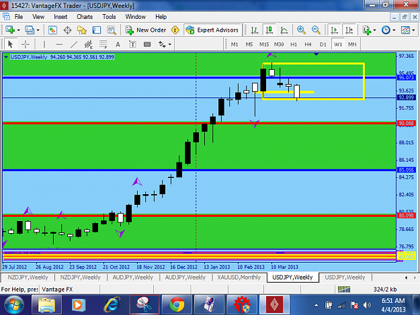Viewport: 420px width, 315px height.
Task: Select the text A tool
Action: coord(118,44)
